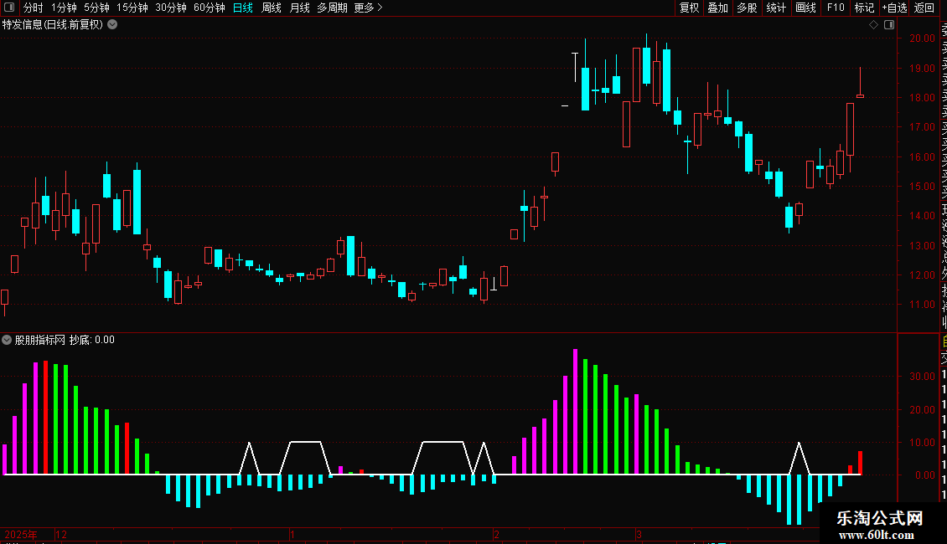
Task: Click the tallest magenta indicator bar
Action: point(575,411)
